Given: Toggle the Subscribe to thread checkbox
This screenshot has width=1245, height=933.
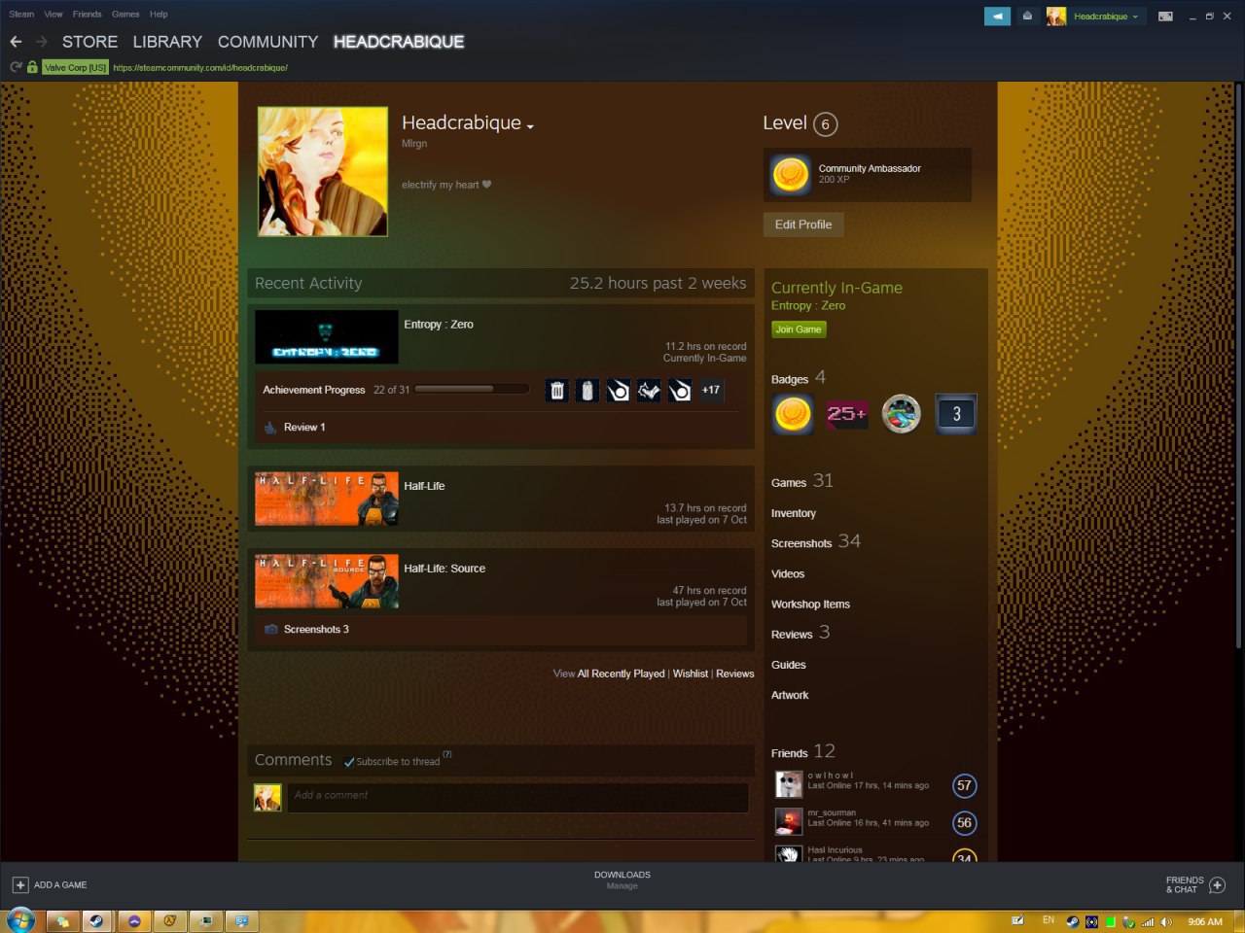Looking at the screenshot, I should click(349, 762).
